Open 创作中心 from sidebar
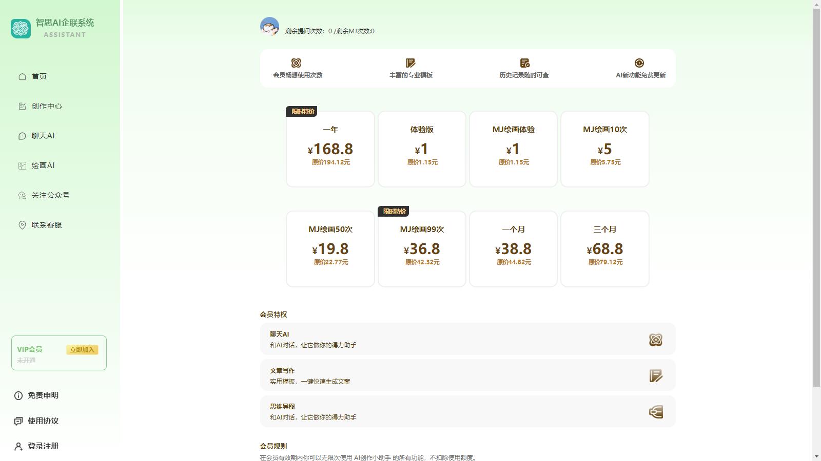821x461 pixels. point(46,106)
